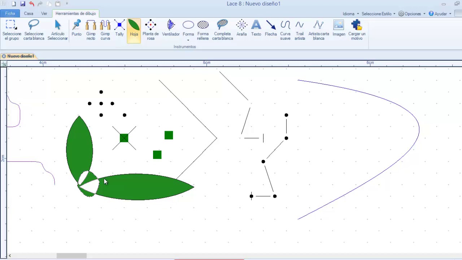The width and height of the screenshot is (462, 260).
Task: Click the horizontal green leaf shape
Action: [144, 187]
